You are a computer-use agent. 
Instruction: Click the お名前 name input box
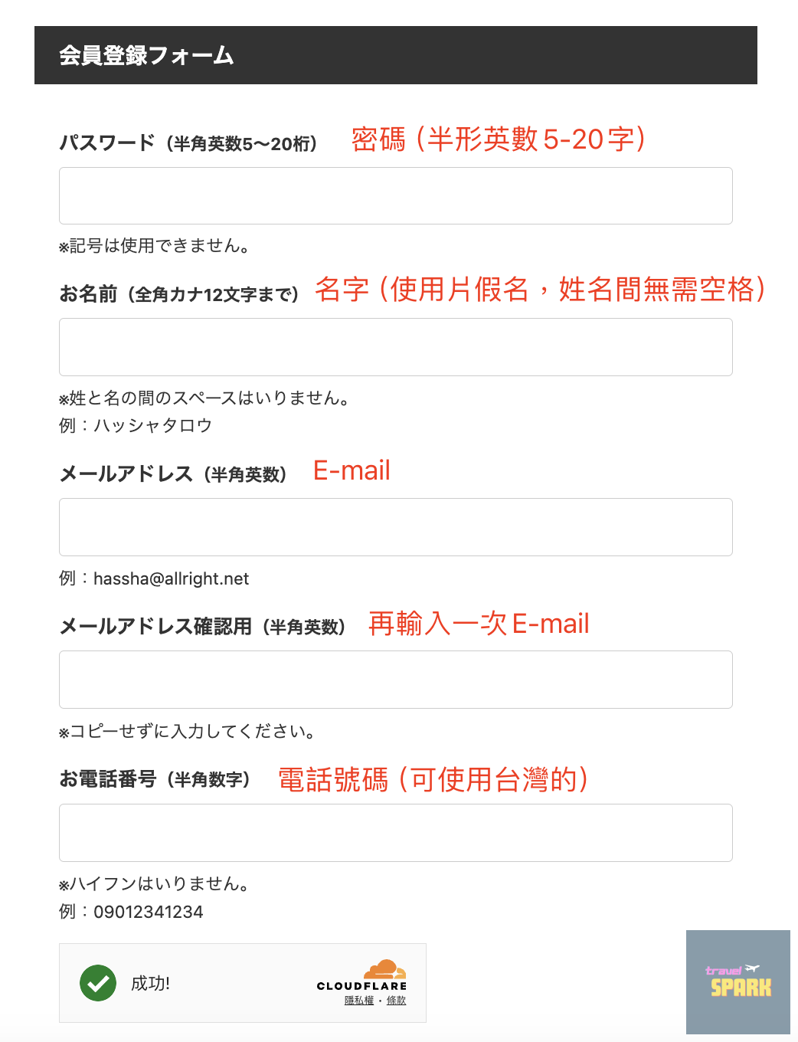click(395, 347)
